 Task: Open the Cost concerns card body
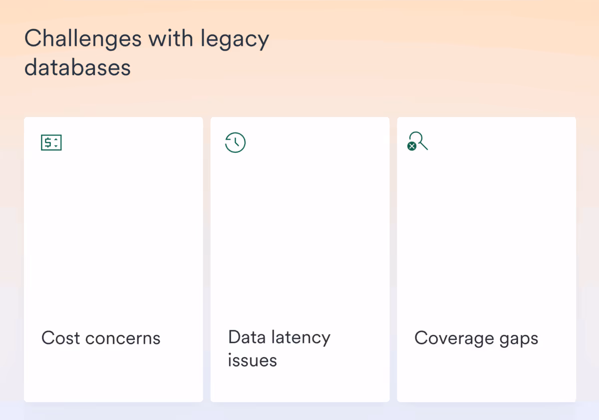(x=113, y=259)
